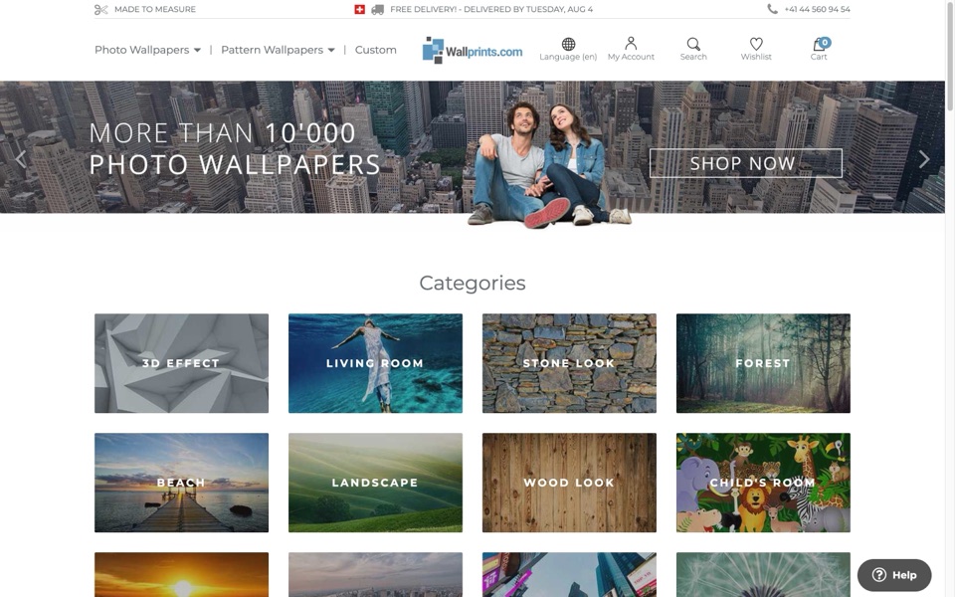
Task: Open the Forest category
Action: (x=763, y=363)
